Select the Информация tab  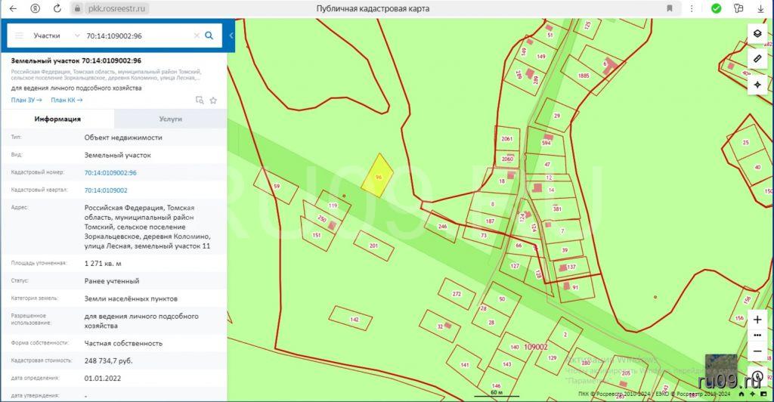click(x=57, y=119)
